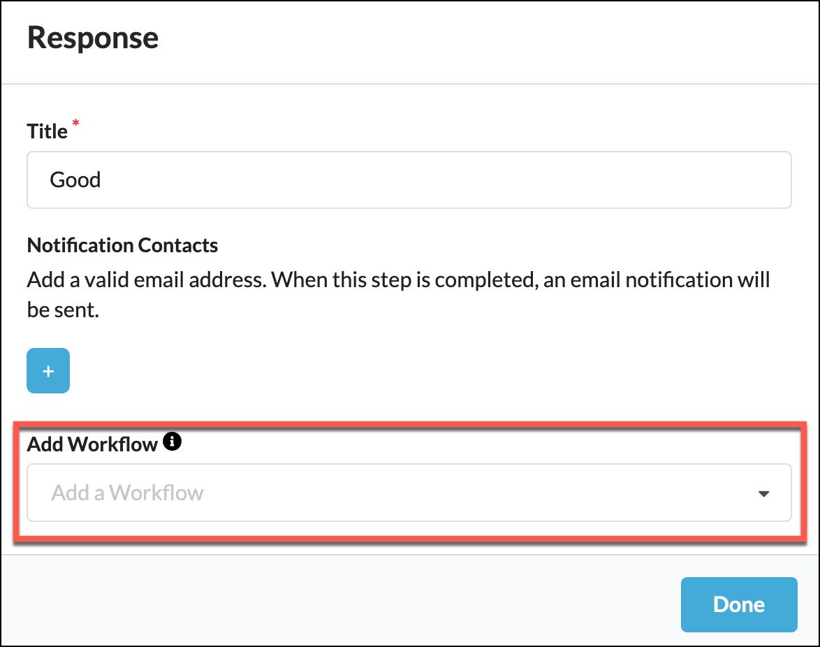Click the Notification Contacts heading
Image resolution: width=820 pixels, height=647 pixels.
click(122, 245)
